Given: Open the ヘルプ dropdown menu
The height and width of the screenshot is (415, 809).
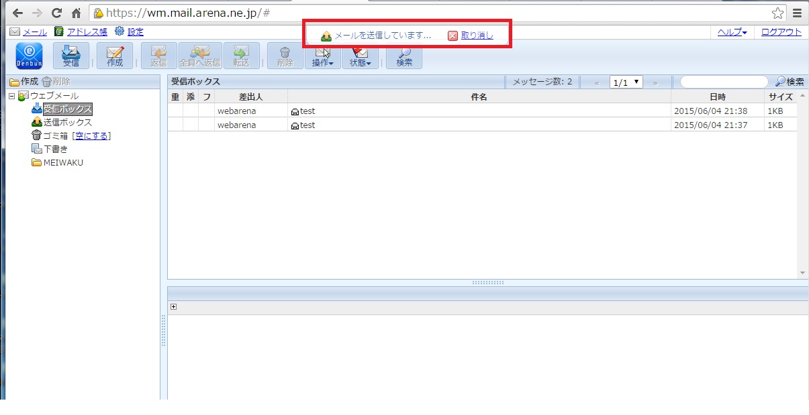Looking at the screenshot, I should tap(732, 32).
